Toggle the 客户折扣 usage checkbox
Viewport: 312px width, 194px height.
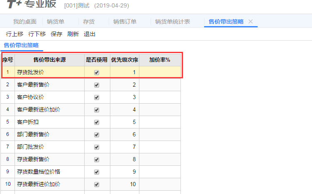(x=97, y=122)
